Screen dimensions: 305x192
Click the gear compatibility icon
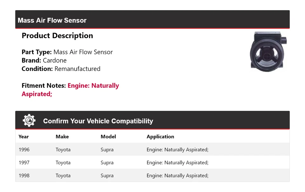pos(29,121)
